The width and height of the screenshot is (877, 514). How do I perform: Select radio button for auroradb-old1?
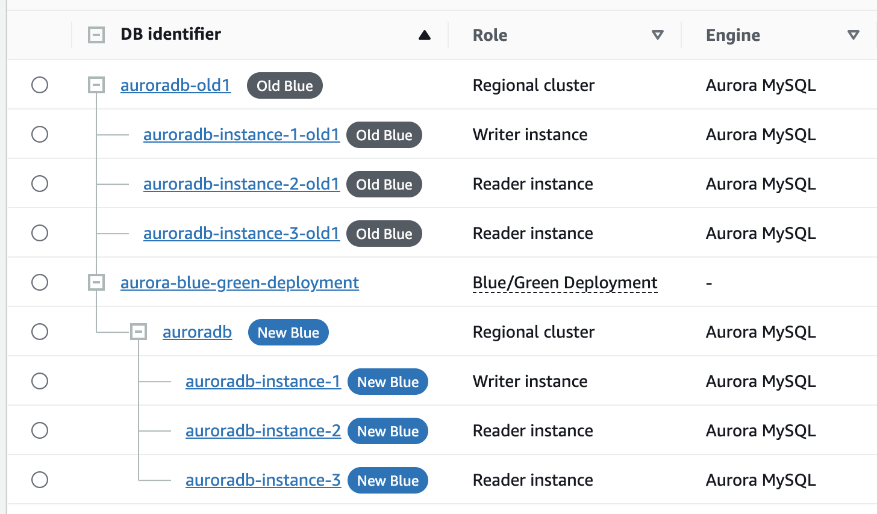[40, 85]
